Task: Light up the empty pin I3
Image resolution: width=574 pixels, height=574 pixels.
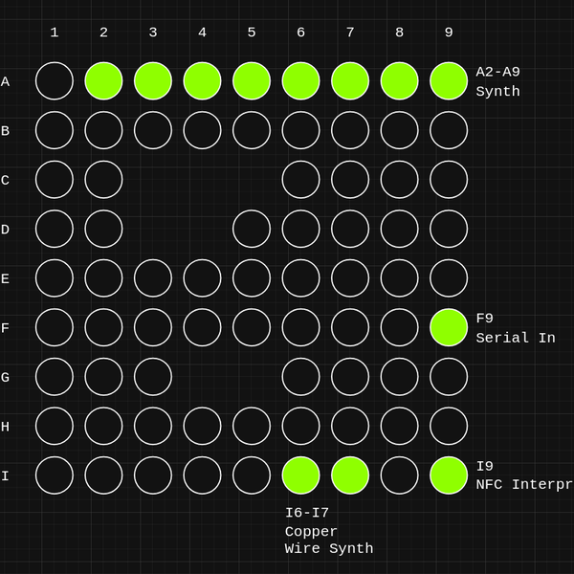Action: pyautogui.click(x=153, y=475)
